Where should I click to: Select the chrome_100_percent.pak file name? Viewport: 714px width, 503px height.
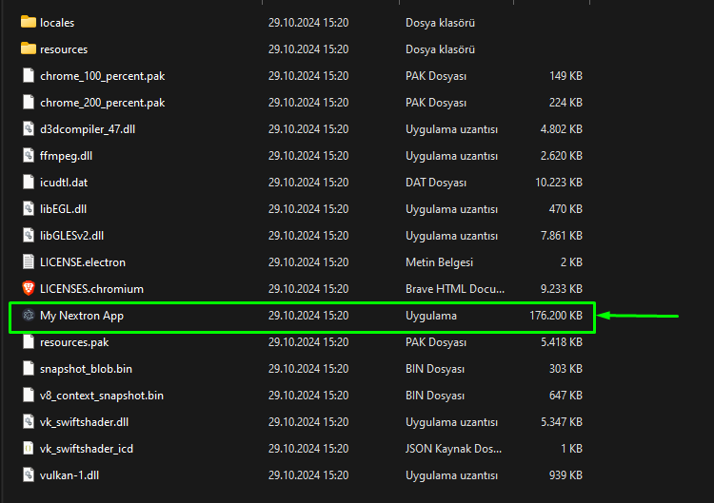(x=102, y=75)
